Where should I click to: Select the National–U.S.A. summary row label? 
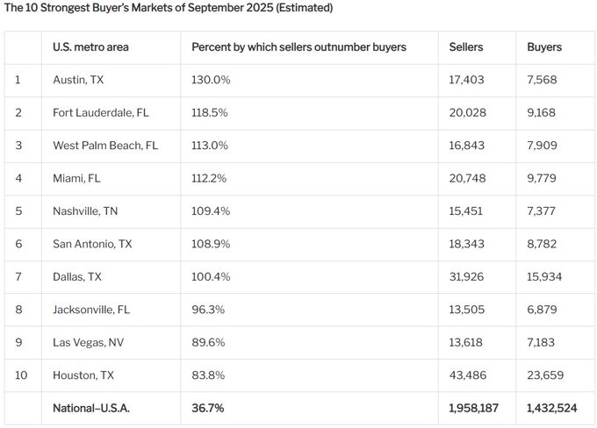[91, 408]
